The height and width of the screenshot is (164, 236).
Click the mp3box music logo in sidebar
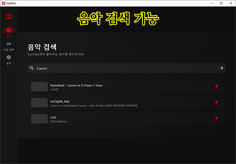(x=9, y=17)
